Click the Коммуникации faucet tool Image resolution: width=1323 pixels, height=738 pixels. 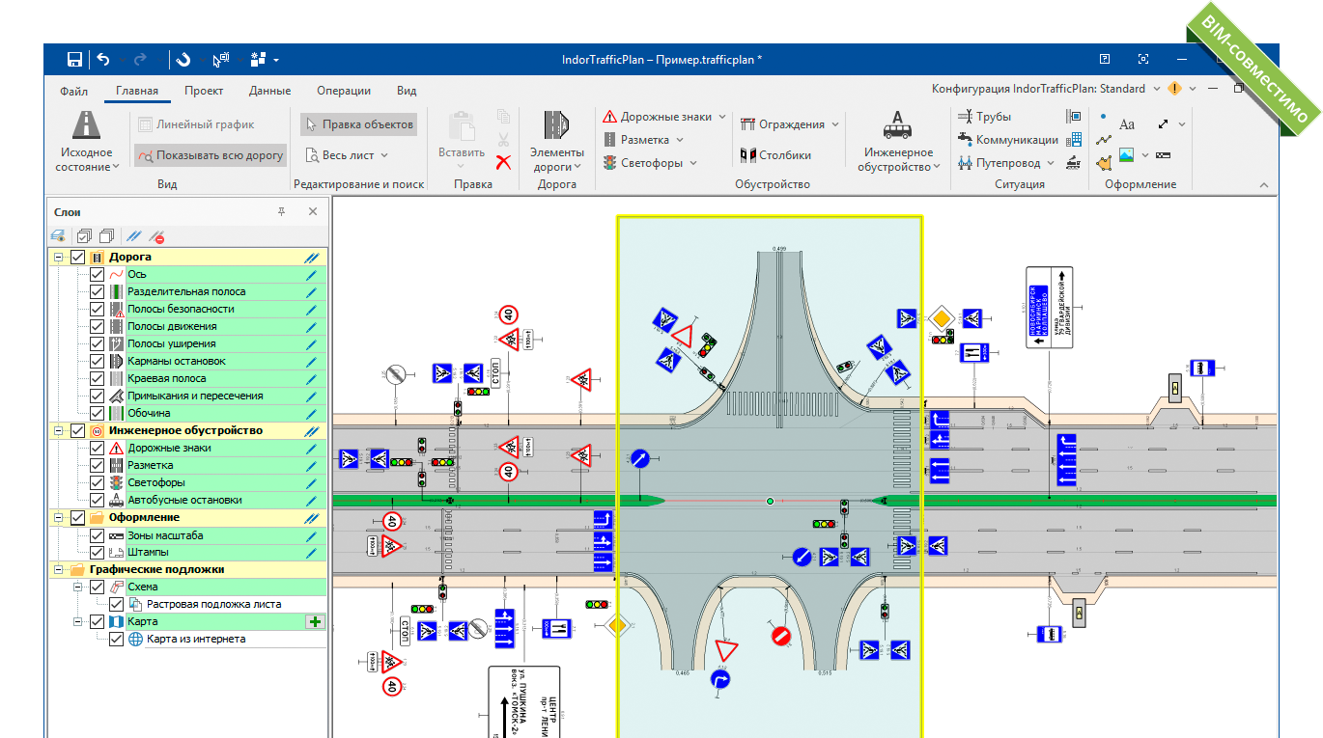(1007, 140)
